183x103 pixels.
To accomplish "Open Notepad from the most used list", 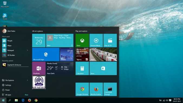I will tap(14, 50).
